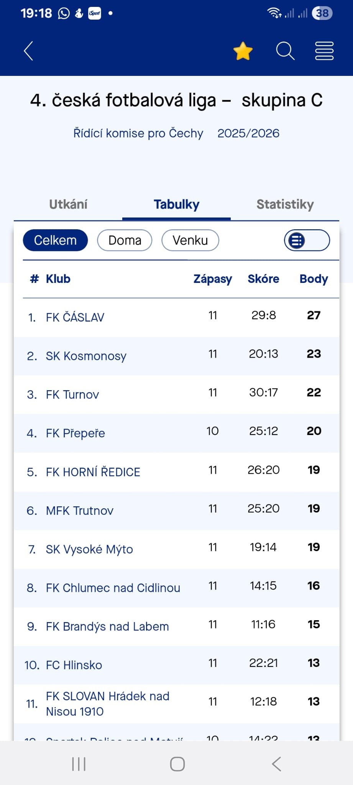Tap WhatsApp notification icon in status bar
Viewport: 353px width, 785px height.
click(x=64, y=13)
